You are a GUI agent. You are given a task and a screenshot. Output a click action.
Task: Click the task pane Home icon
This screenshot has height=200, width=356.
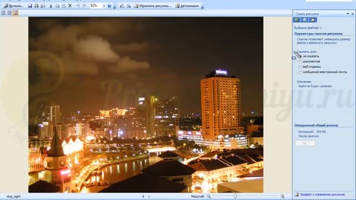[x=313, y=20]
